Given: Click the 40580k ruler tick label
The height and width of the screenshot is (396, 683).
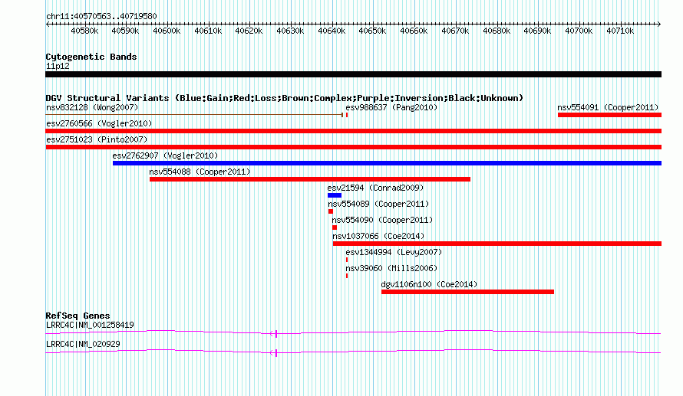Looking at the screenshot, I should 84,31.
